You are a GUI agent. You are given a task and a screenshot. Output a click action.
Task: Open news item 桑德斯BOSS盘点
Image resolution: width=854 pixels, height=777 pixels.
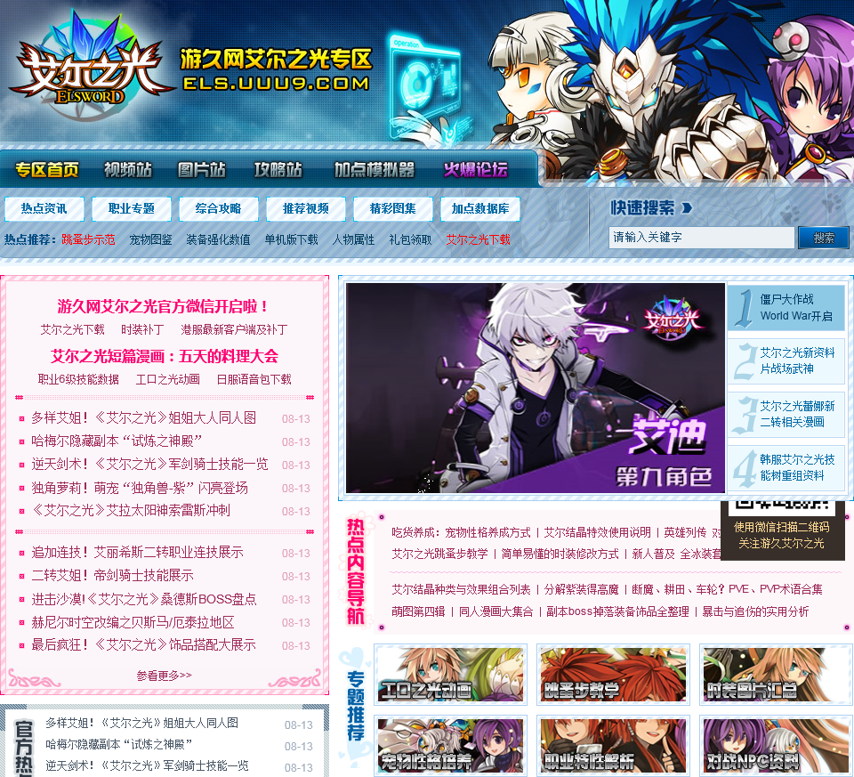point(144,599)
